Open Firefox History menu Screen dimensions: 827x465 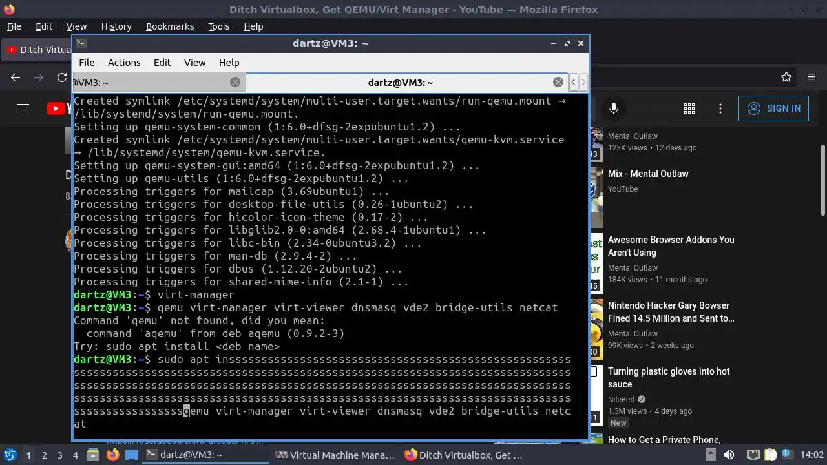tap(116, 26)
